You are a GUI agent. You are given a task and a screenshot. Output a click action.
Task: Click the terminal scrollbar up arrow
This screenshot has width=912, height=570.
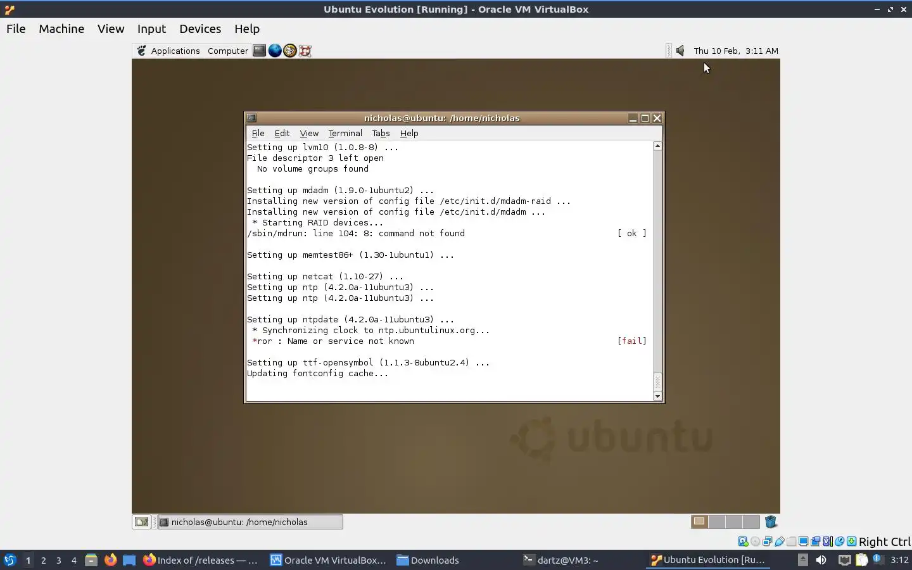(x=657, y=146)
